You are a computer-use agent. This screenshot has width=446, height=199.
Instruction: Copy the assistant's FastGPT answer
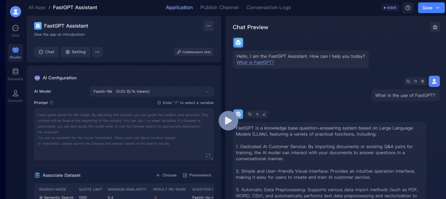(250, 114)
